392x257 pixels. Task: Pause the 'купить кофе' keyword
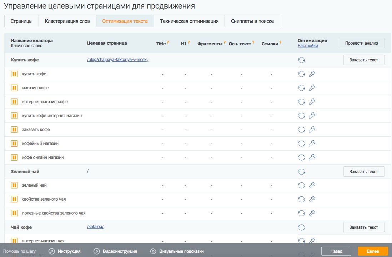(x=14, y=74)
